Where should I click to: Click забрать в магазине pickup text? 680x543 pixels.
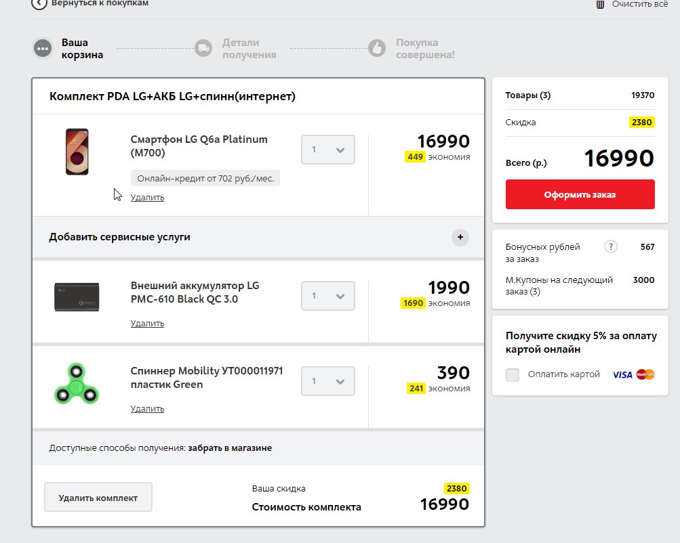[230, 448]
